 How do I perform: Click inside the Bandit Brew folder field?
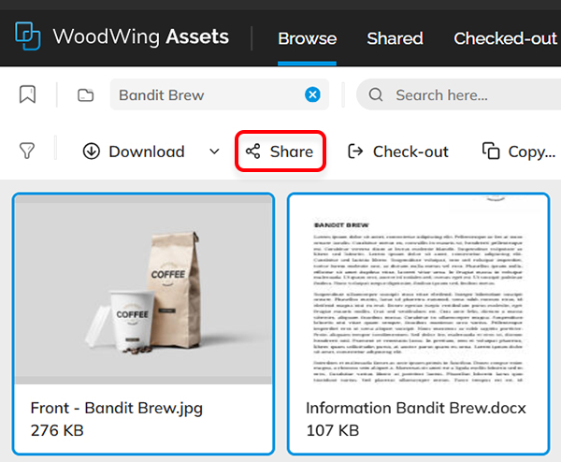pyautogui.click(x=220, y=94)
